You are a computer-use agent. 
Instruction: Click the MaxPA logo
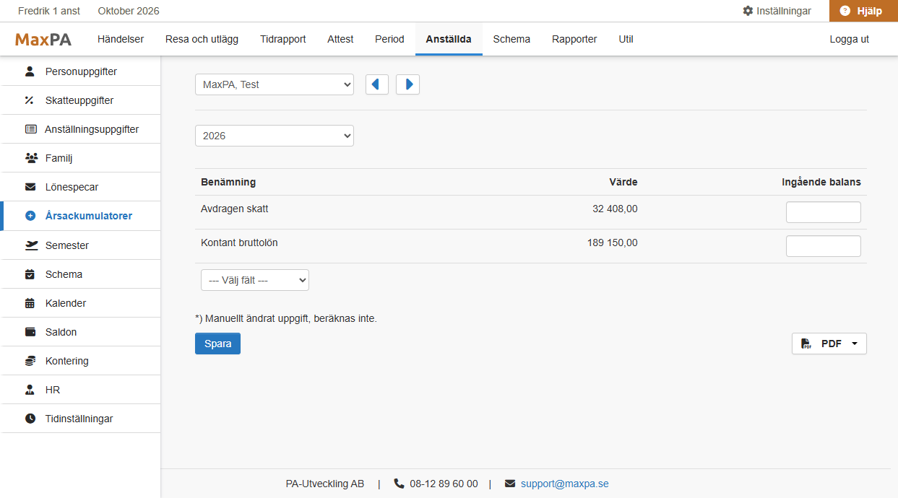click(x=43, y=39)
